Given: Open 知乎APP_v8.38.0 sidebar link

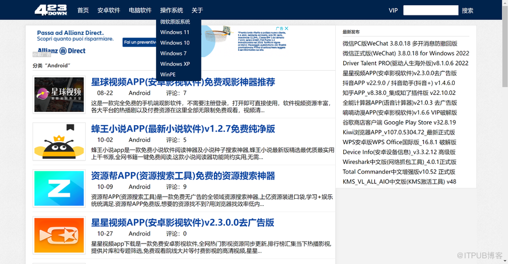Looking at the screenshot, I should [399, 93].
